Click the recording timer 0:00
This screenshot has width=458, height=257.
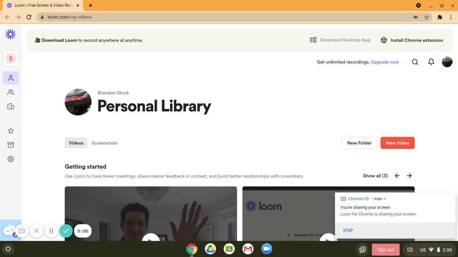pyautogui.click(x=83, y=231)
